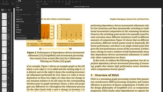This screenshot has width=163, height=92.
Task: Choose Select None from the menu
Action: pyautogui.click(x=28, y=21)
